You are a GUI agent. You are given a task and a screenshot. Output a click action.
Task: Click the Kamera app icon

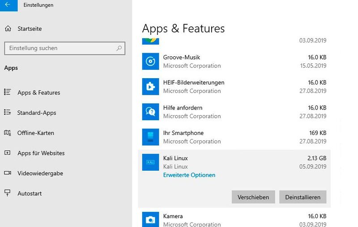tap(150, 219)
